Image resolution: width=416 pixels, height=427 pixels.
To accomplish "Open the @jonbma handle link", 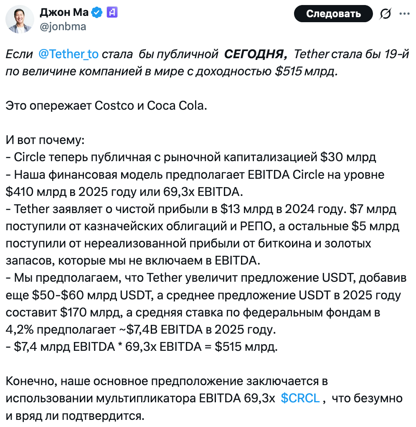I will coord(63,27).
